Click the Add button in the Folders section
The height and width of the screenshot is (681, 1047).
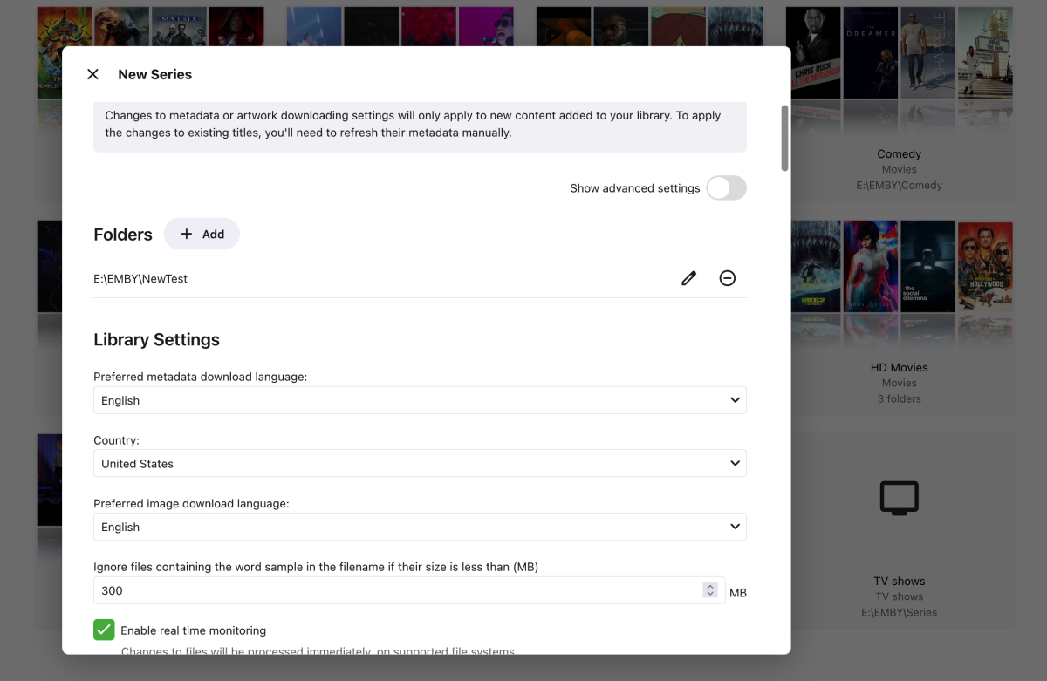pyautogui.click(x=202, y=234)
